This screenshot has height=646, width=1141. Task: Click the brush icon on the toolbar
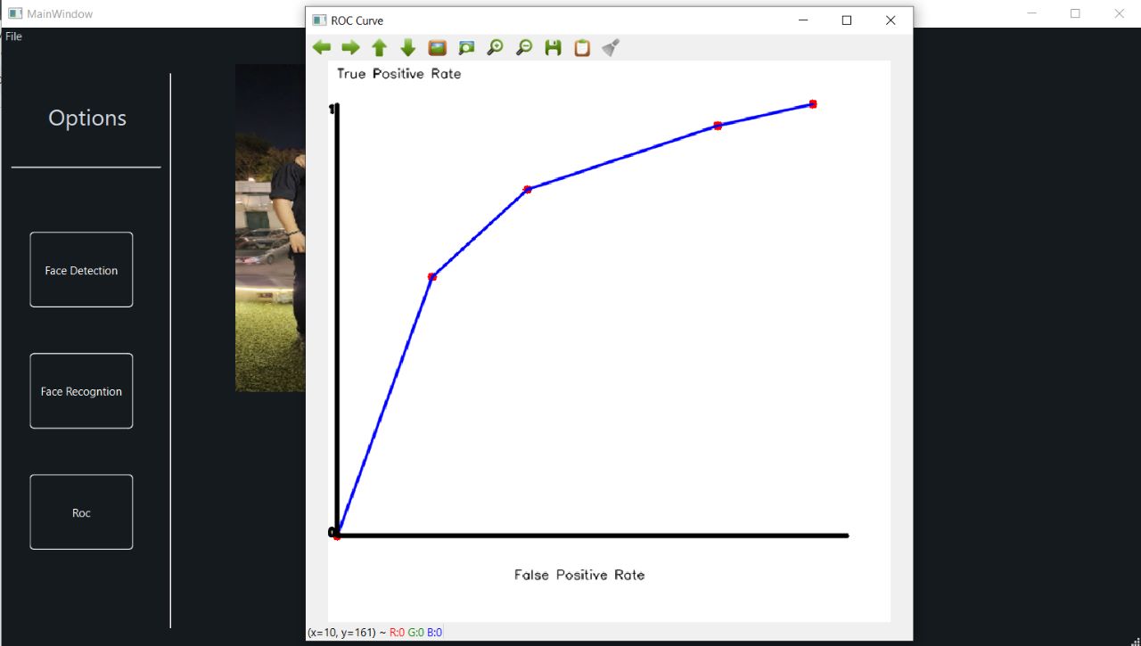610,47
